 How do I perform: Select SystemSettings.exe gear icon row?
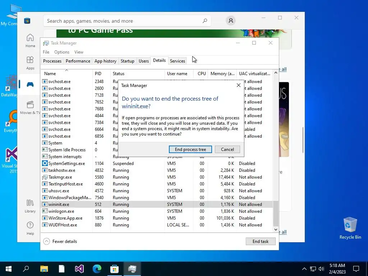[x=45, y=163]
